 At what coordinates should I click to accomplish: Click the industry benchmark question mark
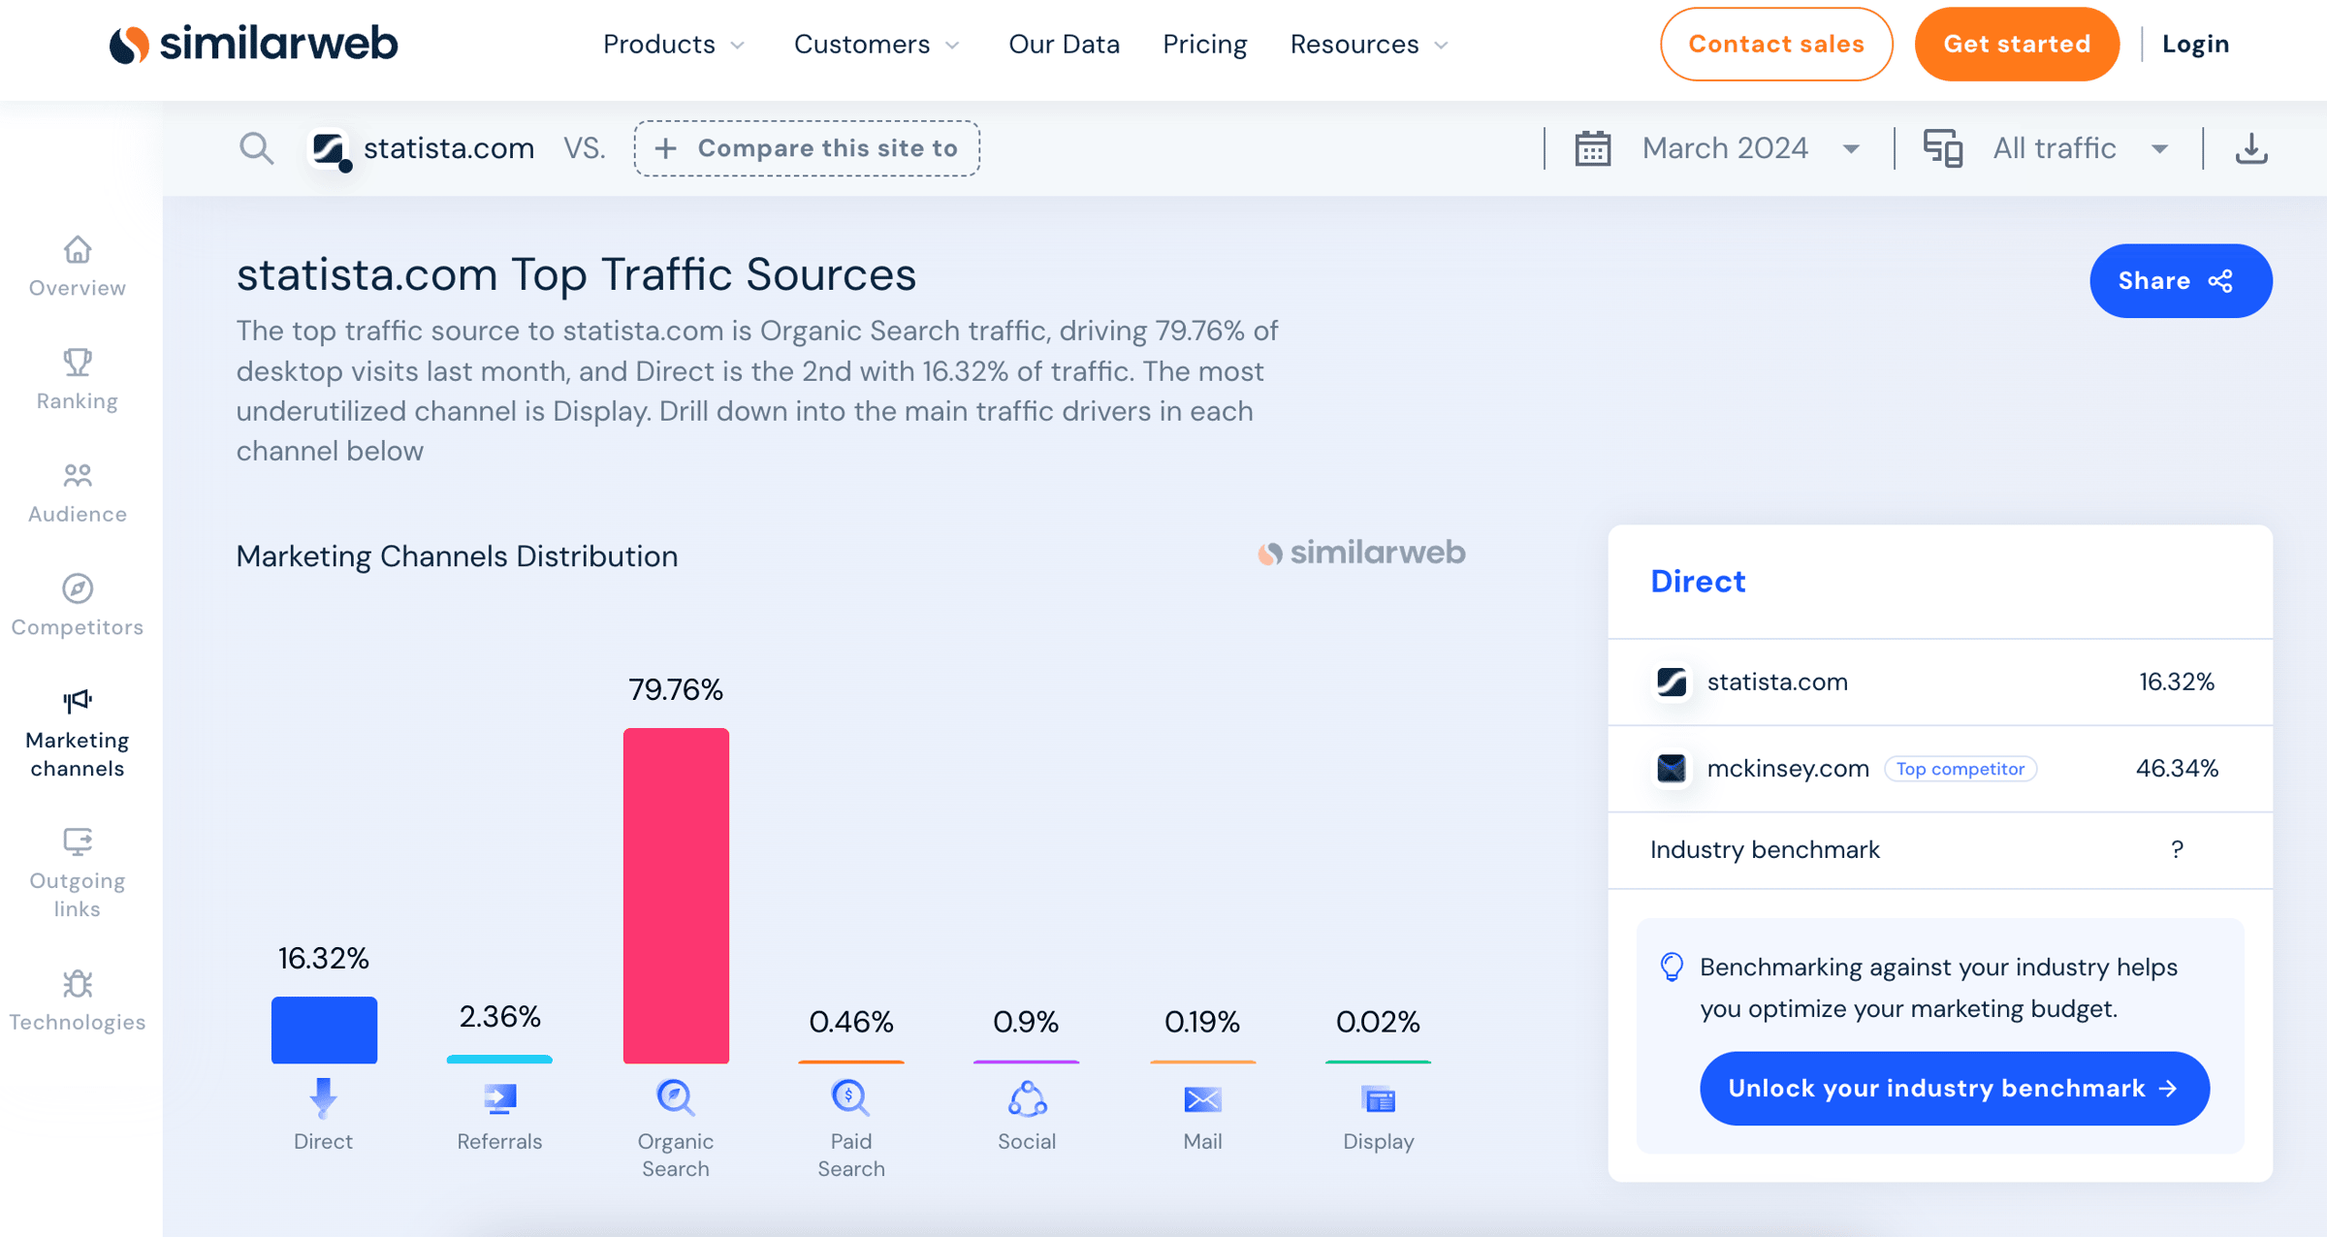click(x=2177, y=850)
